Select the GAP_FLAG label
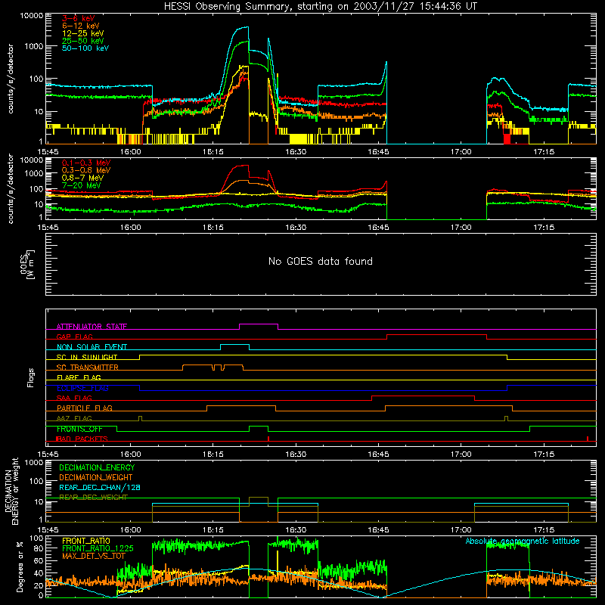 [x=74, y=337]
